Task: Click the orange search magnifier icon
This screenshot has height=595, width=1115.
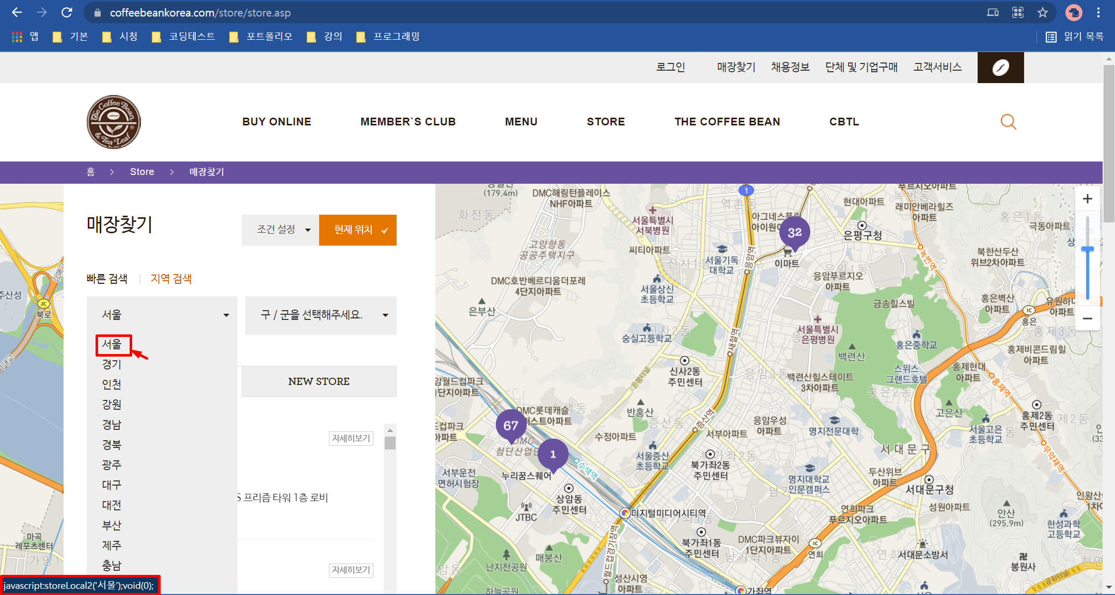Action: pyautogui.click(x=1008, y=122)
